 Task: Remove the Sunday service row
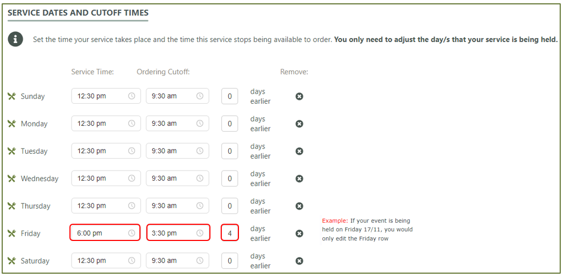point(299,96)
